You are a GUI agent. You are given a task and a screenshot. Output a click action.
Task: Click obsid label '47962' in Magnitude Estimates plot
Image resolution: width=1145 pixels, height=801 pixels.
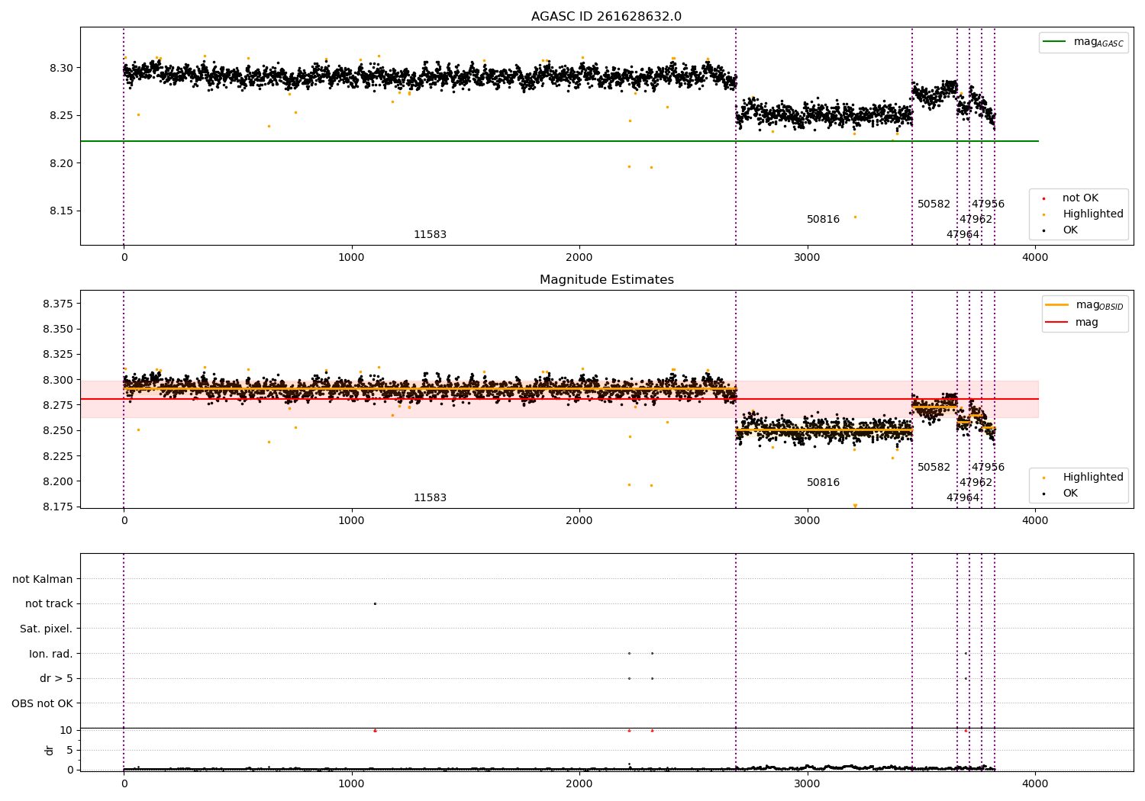(x=976, y=482)
